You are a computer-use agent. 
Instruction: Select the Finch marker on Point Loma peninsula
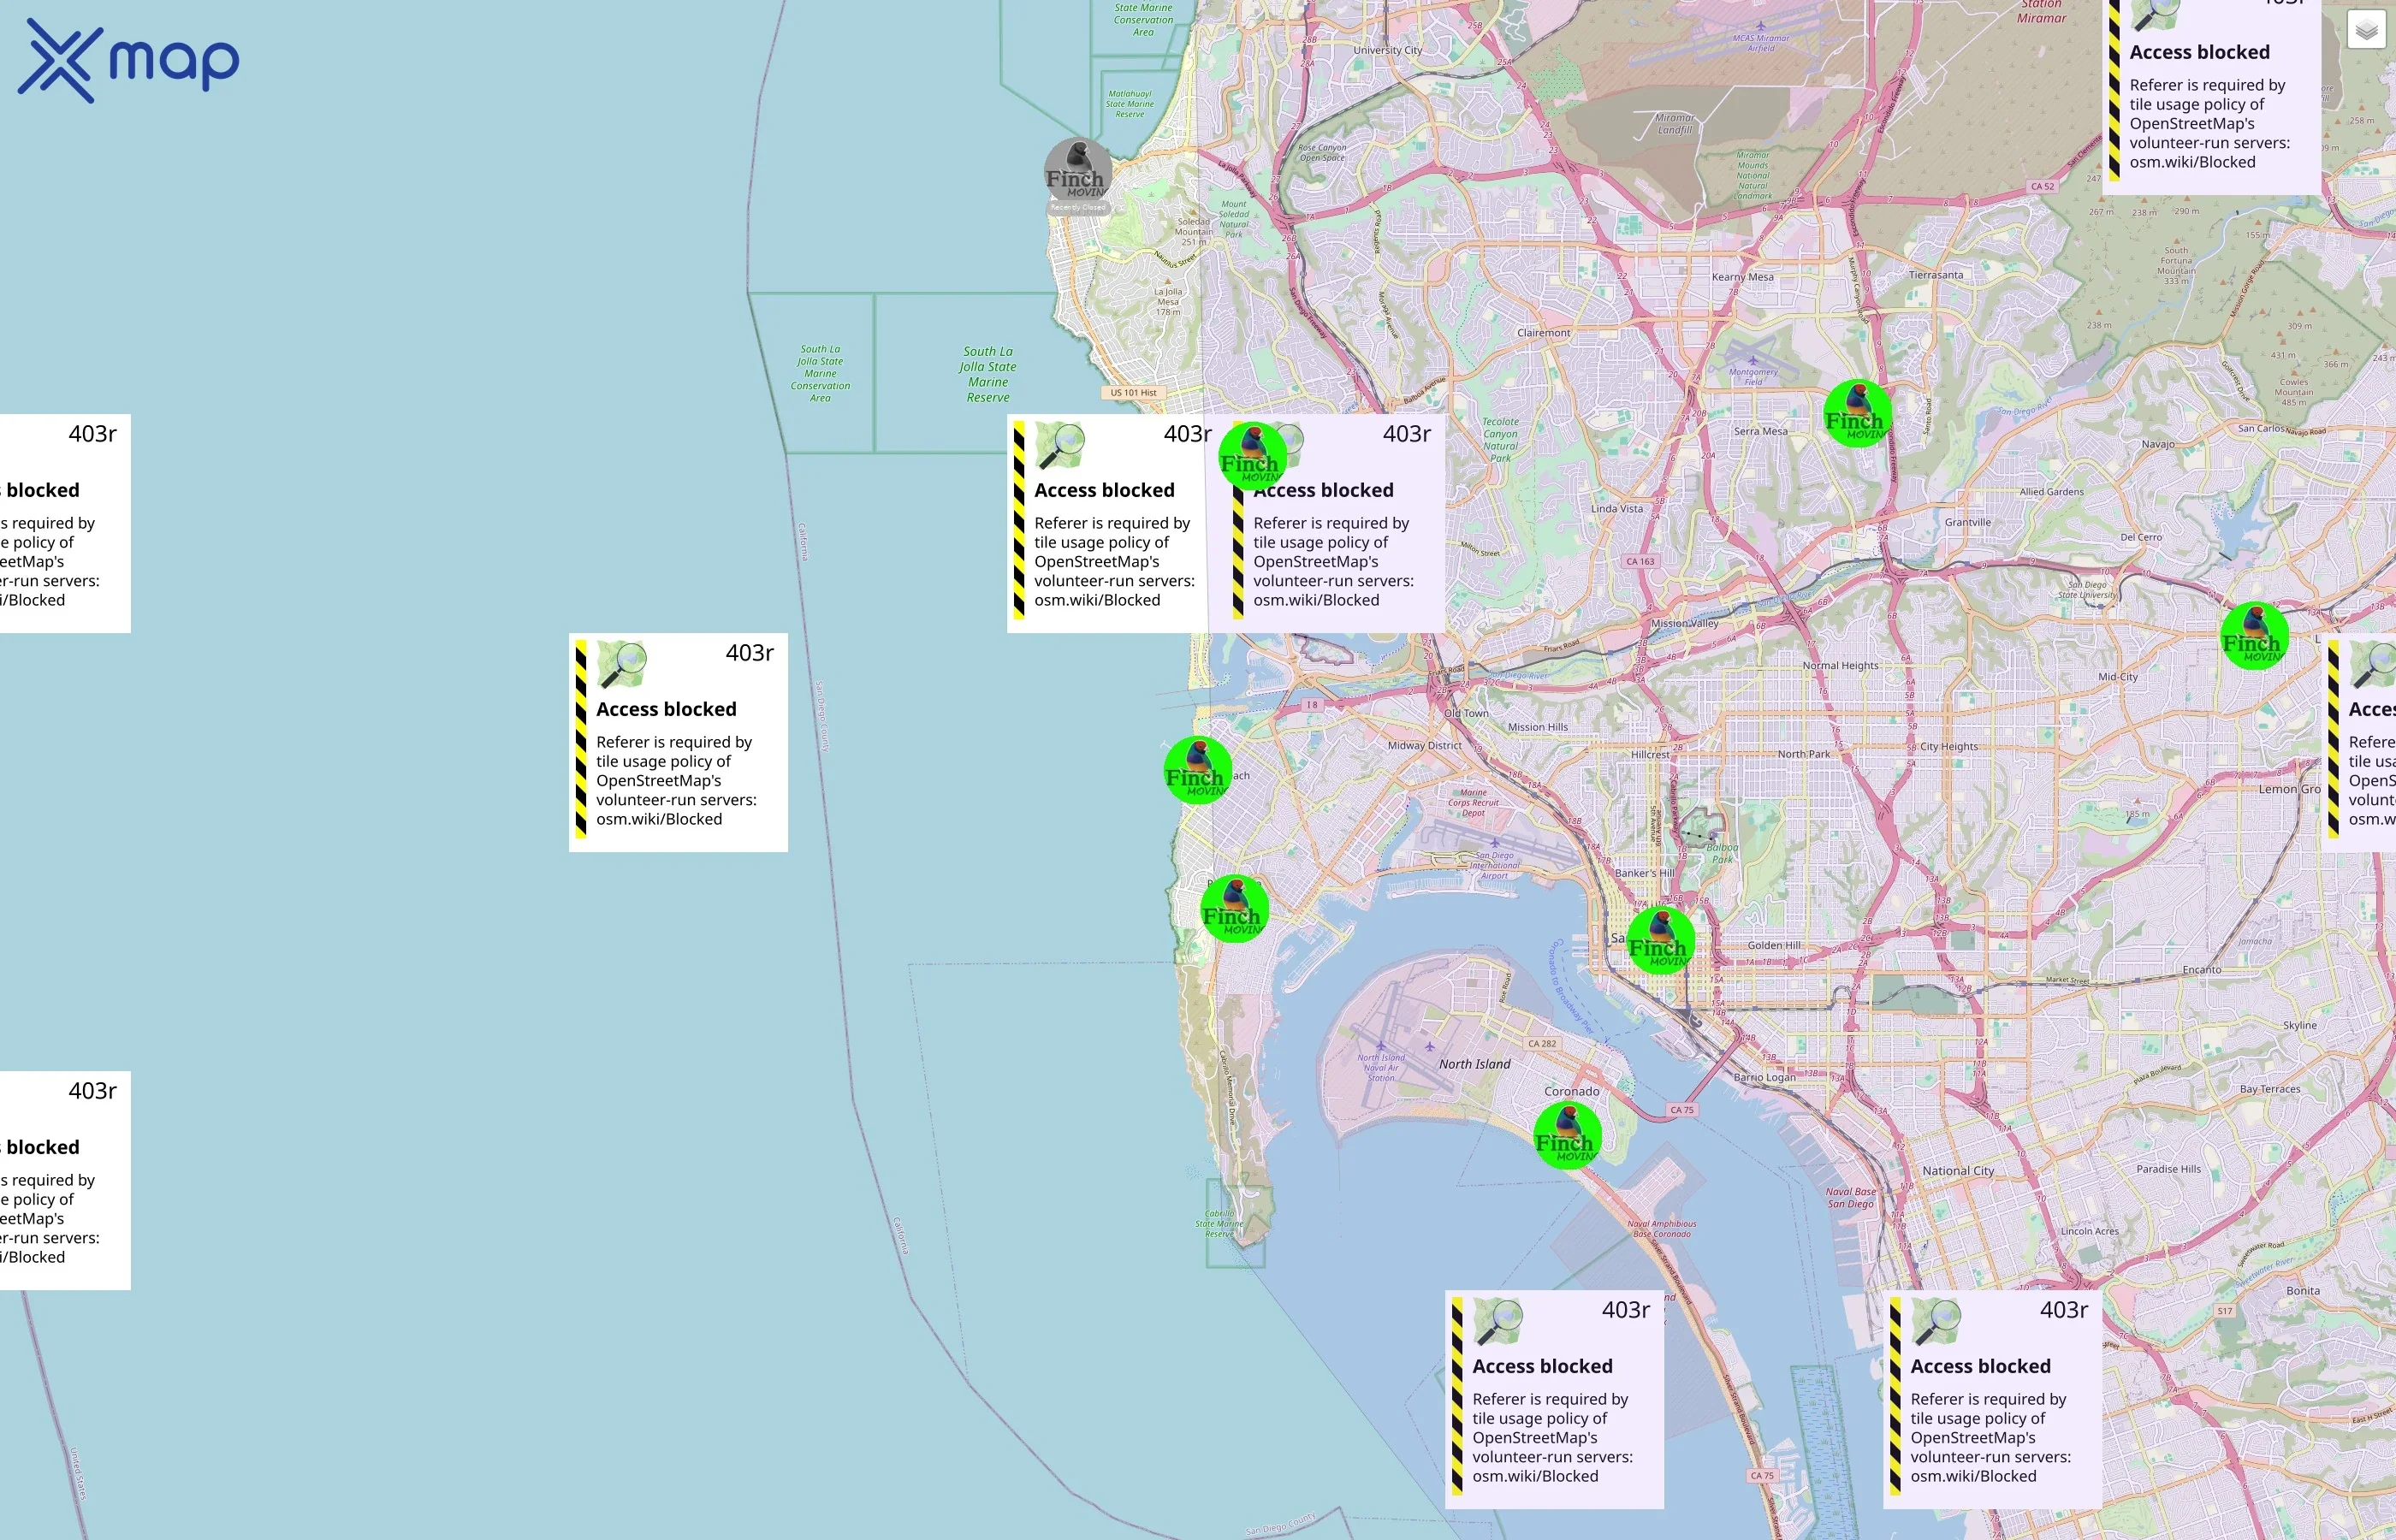click(x=1235, y=909)
